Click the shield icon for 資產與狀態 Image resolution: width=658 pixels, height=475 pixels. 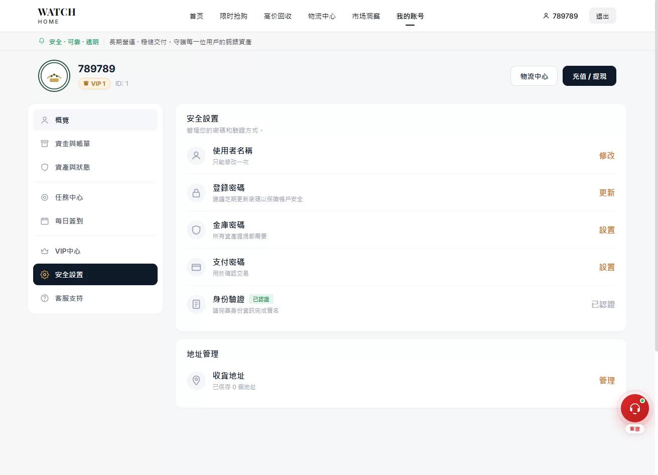[45, 167]
